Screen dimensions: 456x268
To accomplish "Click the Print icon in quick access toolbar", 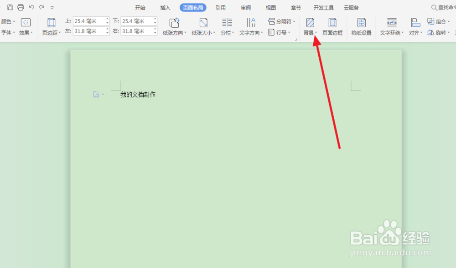I will click(x=21, y=7).
